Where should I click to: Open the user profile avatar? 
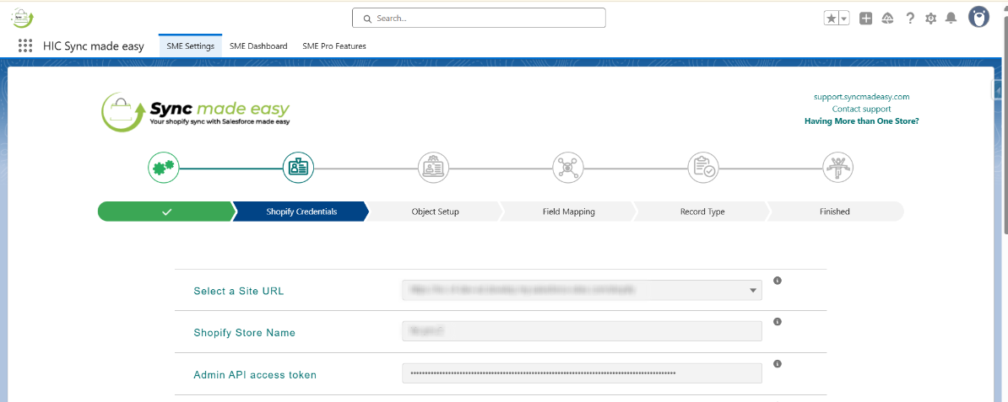(x=978, y=18)
